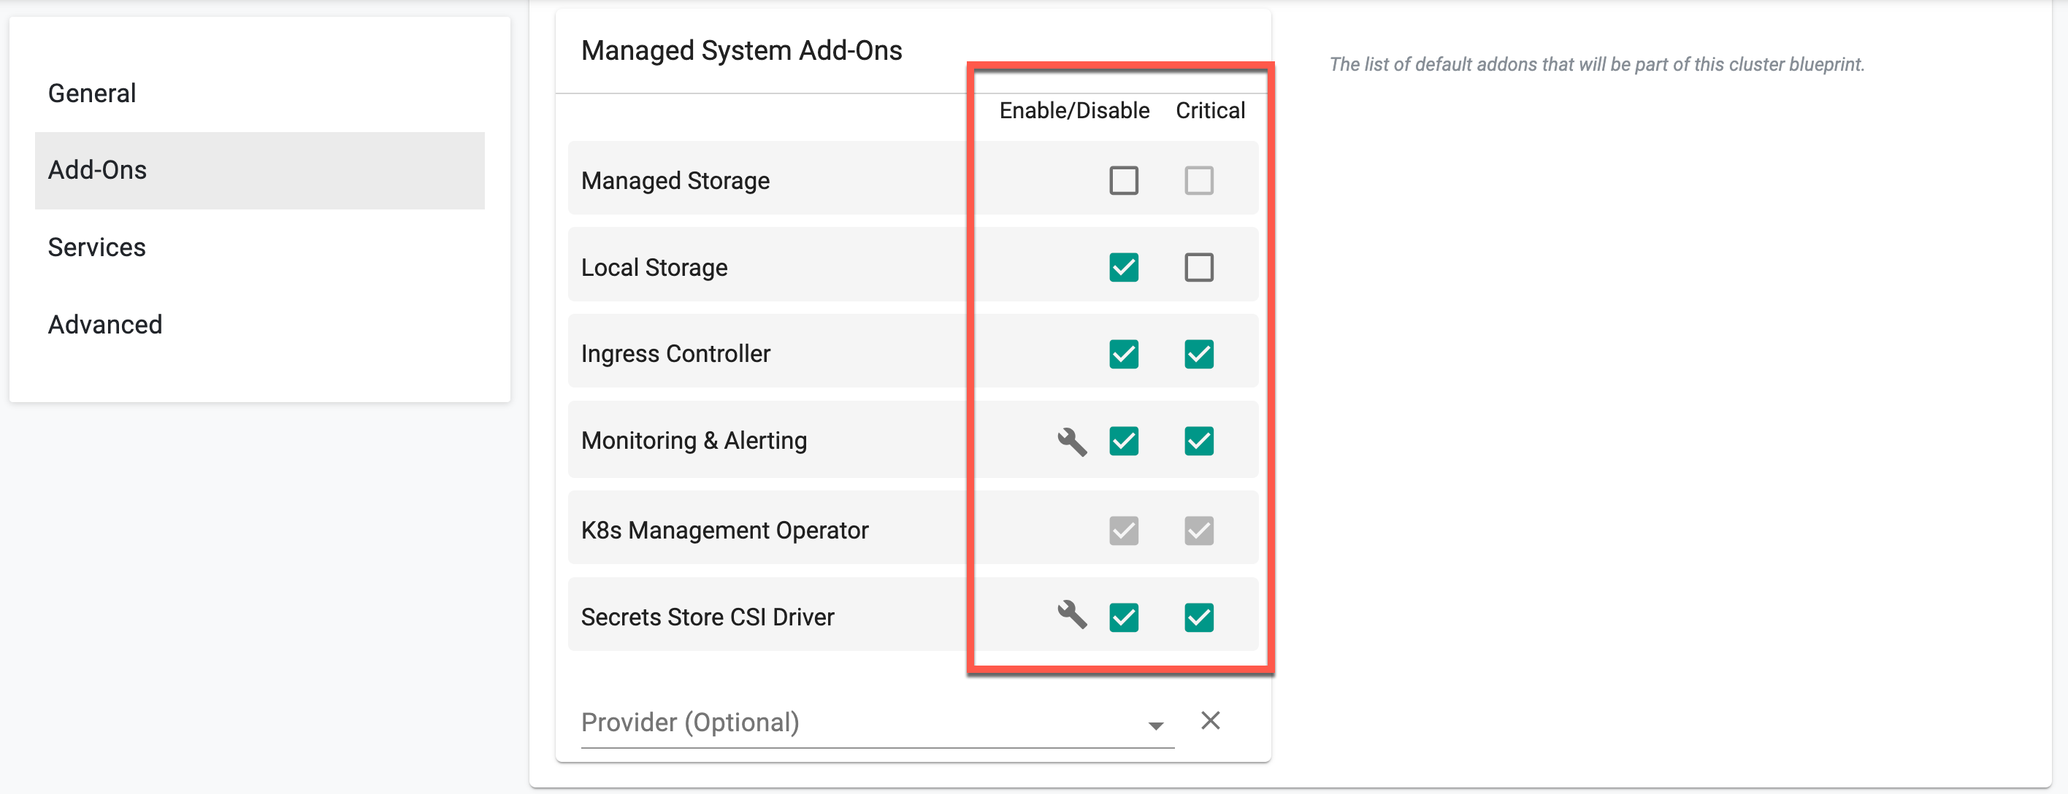Click the enabled checkbox icon for Secrets Store CSI Driver
2068x794 pixels.
[x=1124, y=616]
